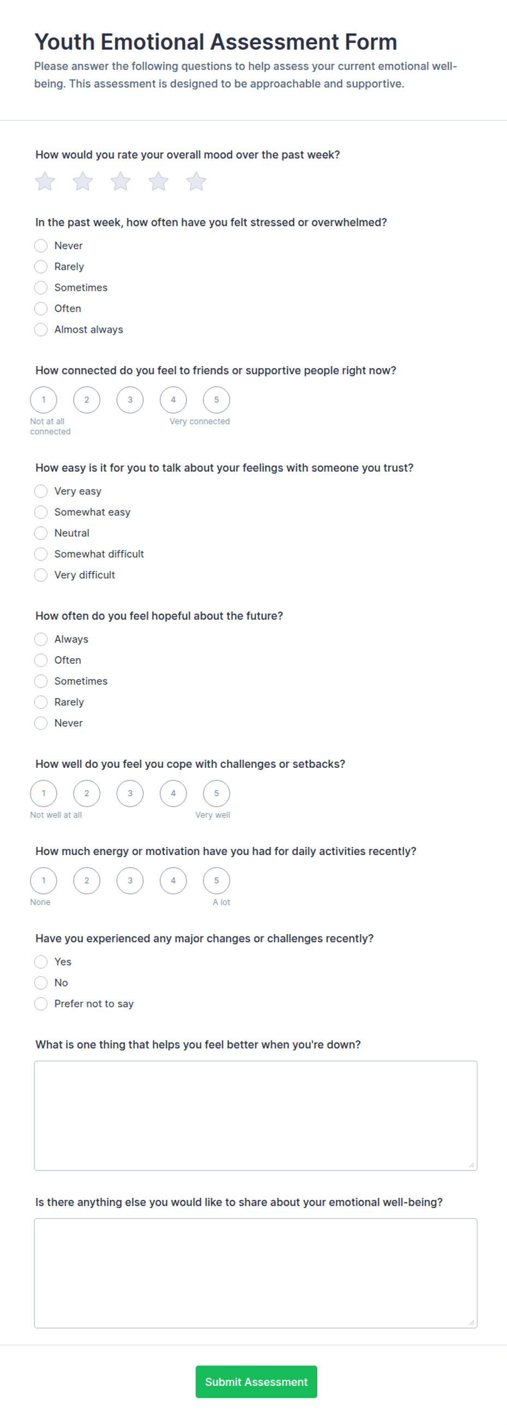
Task: Mark 'Always' for feeling hopeful about future
Action: tap(41, 640)
